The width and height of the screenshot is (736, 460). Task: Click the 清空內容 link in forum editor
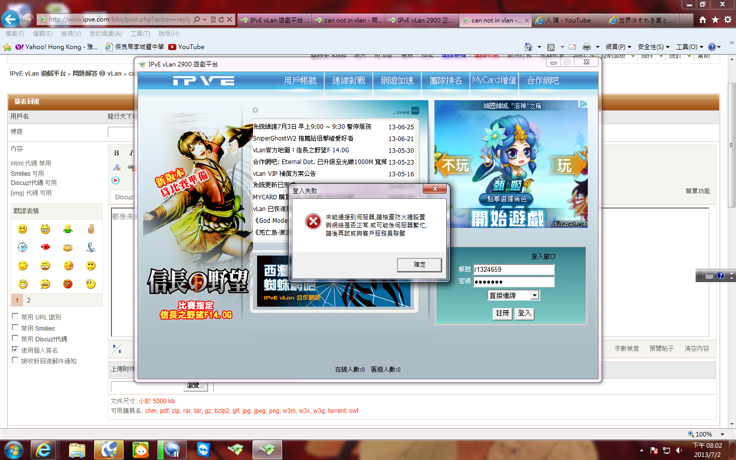pos(697,349)
